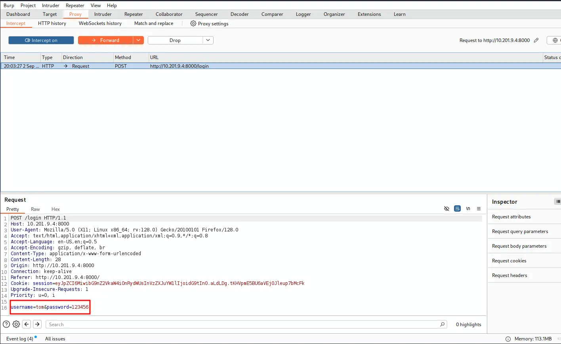Go to next search match arrow

coord(37,324)
